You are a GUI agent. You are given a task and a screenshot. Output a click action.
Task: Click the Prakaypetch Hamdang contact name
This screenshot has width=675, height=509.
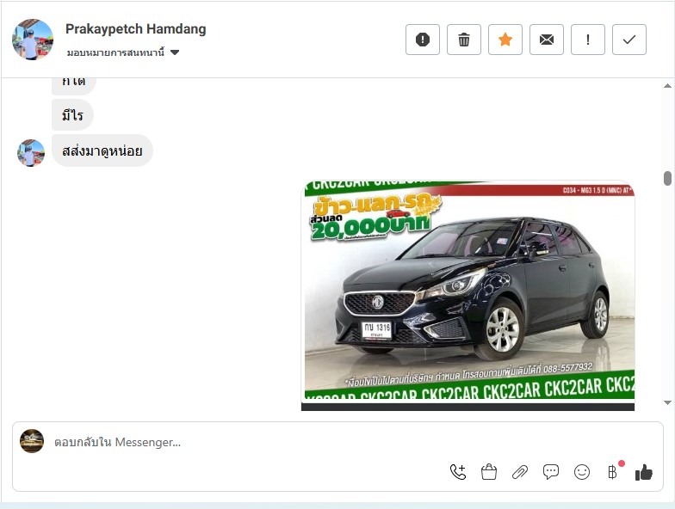pos(136,29)
